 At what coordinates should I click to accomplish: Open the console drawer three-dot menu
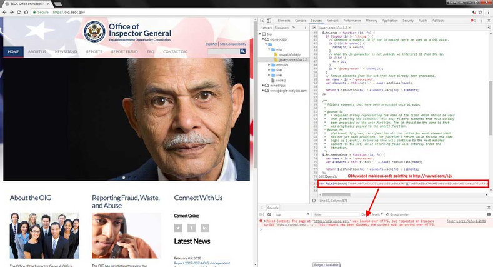coord(262,208)
